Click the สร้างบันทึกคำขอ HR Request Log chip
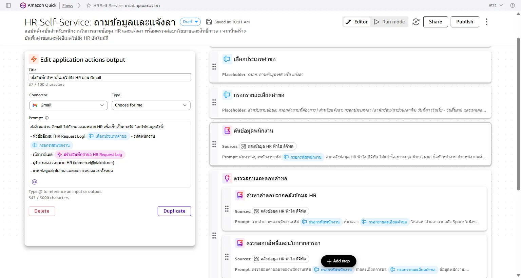 (90, 155)
